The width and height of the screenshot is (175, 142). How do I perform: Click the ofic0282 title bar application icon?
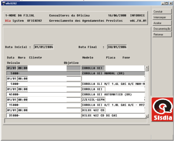pos(4,3)
